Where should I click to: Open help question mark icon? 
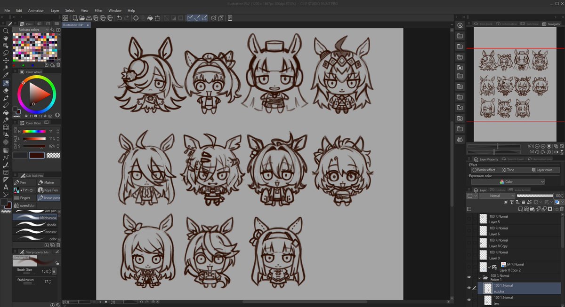pos(220,18)
